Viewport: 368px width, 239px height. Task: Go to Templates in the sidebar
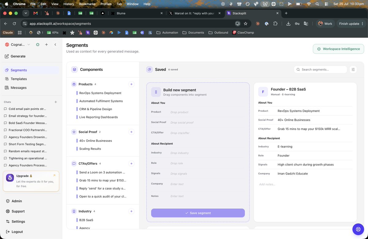[31, 79]
